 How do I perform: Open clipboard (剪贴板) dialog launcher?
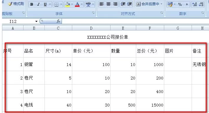pos(24,13)
